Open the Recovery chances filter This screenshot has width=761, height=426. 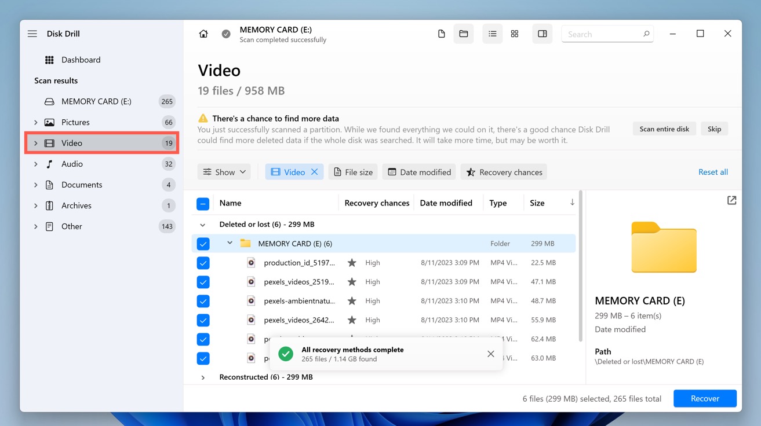tap(504, 172)
